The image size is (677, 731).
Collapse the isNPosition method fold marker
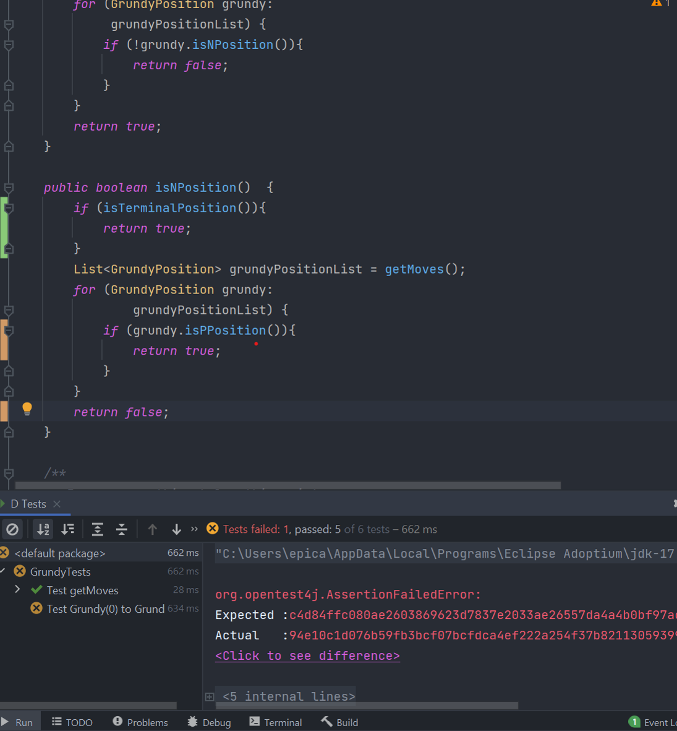tap(9, 188)
